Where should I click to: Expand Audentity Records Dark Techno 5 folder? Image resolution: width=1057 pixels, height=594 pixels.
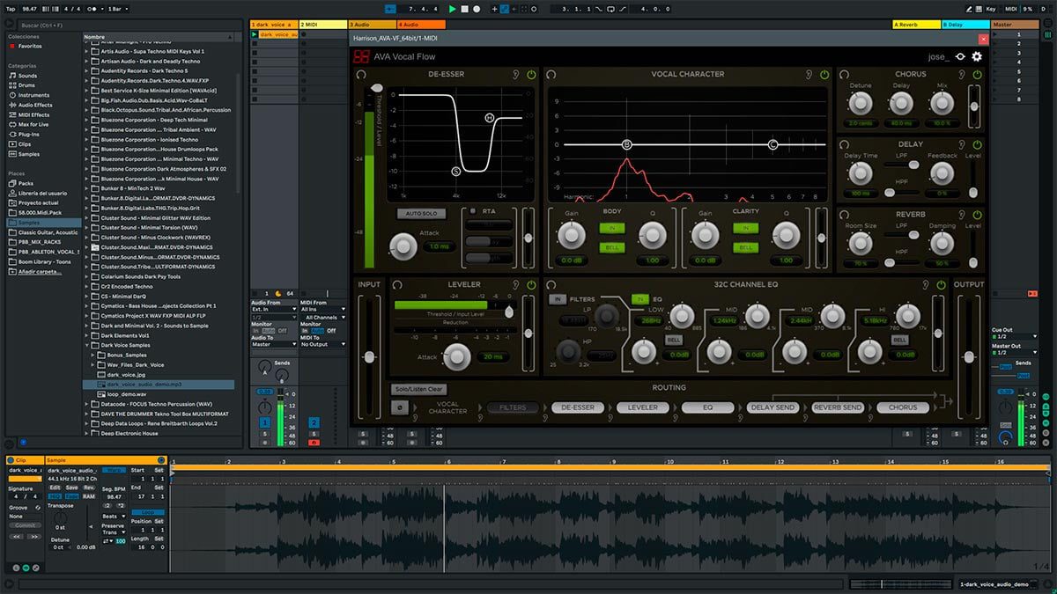point(86,71)
